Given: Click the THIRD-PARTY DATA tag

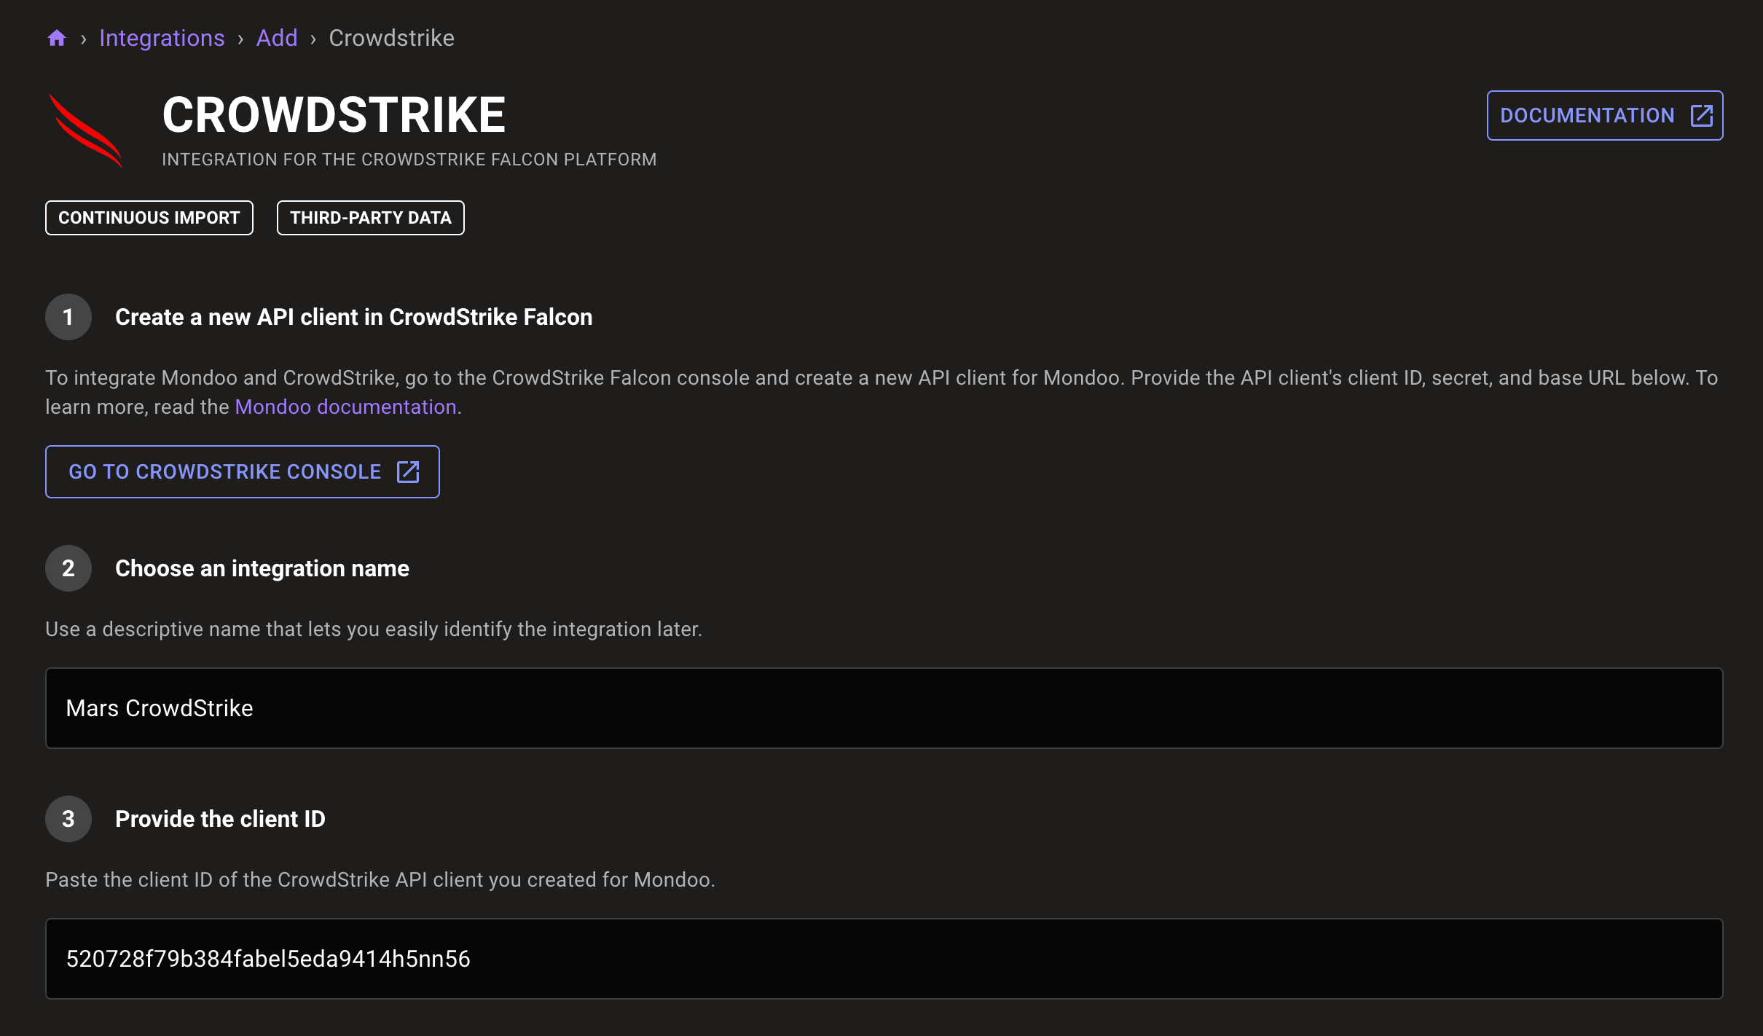Looking at the screenshot, I should pyautogui.click(x=371, y=218).
